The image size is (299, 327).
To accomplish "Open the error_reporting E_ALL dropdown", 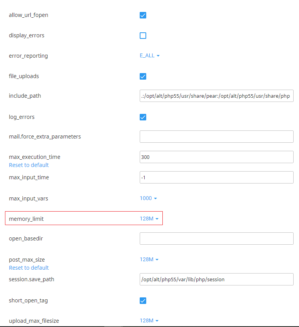I will [150, 55].
